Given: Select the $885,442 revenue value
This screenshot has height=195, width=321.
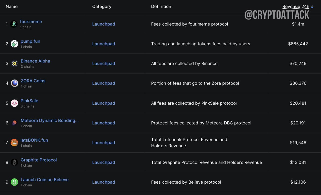Looking at the screenshot, I should [x=298, y=44].
